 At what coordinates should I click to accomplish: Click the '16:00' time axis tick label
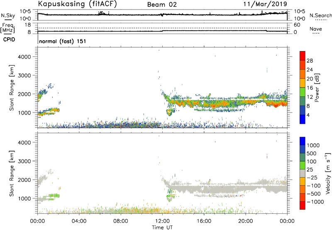(204, 221)
